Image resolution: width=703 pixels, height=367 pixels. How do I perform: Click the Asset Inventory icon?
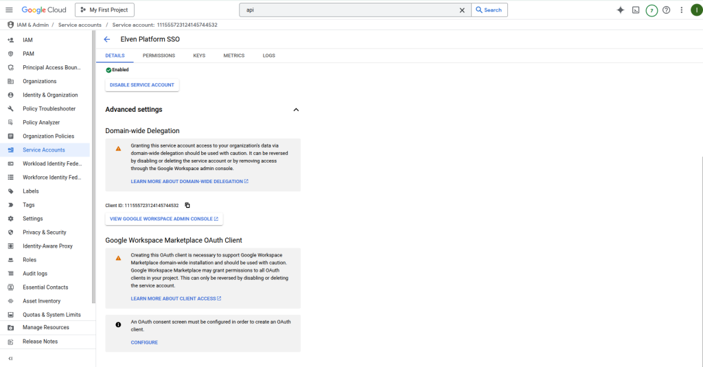click(x=11, y=301)
